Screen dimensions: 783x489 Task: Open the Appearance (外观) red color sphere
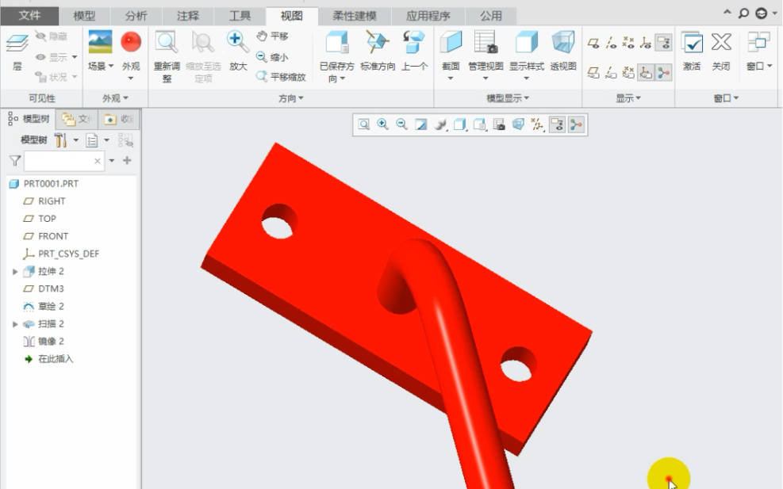[131, 42]
